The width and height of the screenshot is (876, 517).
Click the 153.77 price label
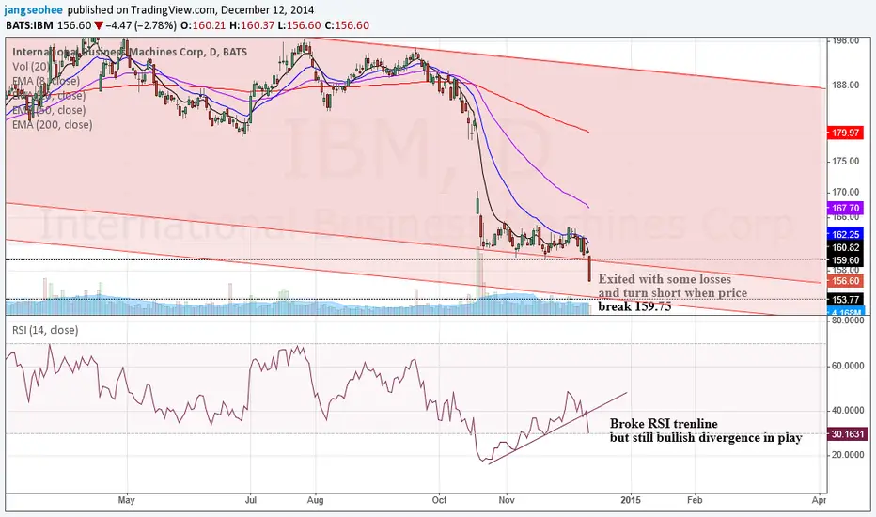845,300
